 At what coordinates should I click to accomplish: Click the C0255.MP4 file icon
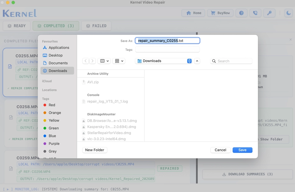(x=10, y=66)
